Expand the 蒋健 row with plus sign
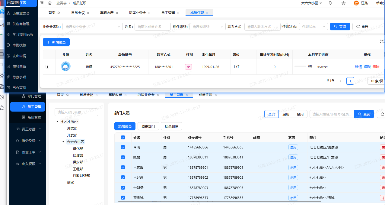Screen dimensions: 385x205 pos(47,67)
